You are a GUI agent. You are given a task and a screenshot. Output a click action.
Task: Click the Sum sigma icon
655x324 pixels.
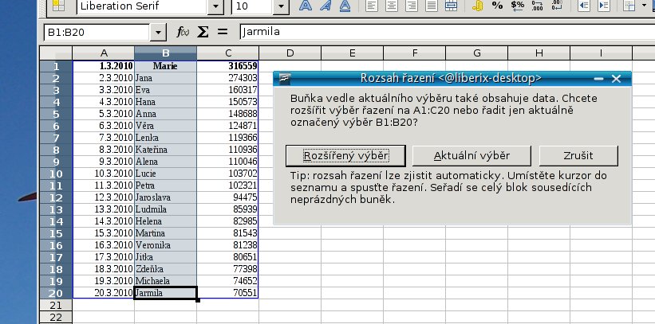(203, 32)
